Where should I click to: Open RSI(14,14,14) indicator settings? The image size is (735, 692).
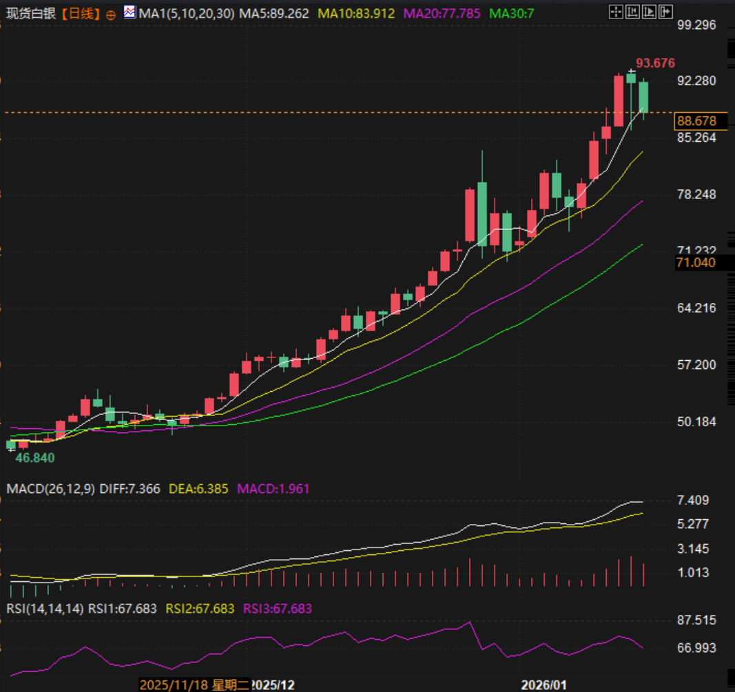43,609
